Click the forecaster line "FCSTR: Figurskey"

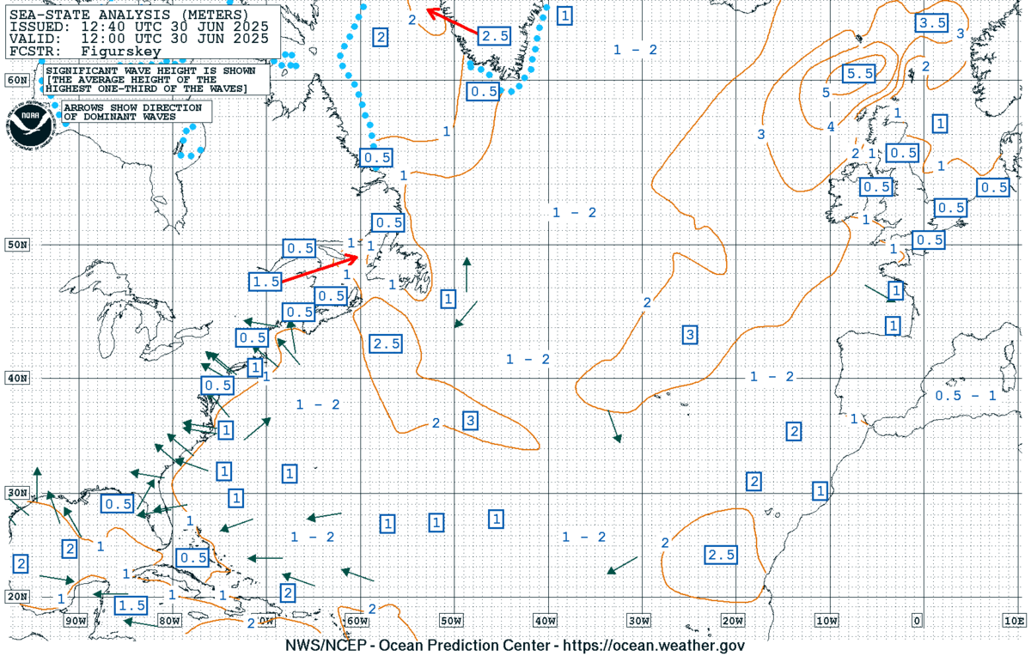pyautogui.click(x=86, y=52)
